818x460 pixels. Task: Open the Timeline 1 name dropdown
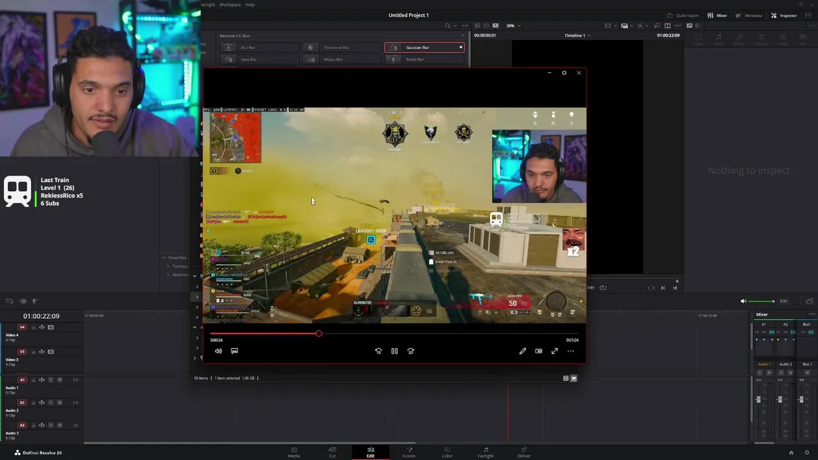[578, 36]
